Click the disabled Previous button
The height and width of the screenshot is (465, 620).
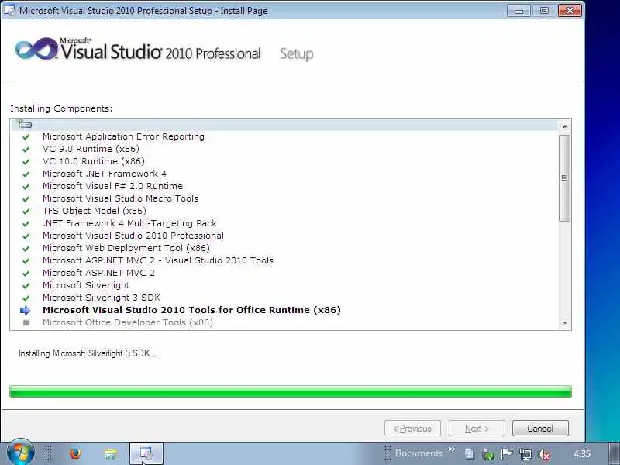pyautogui.click(x=412, y=429)
